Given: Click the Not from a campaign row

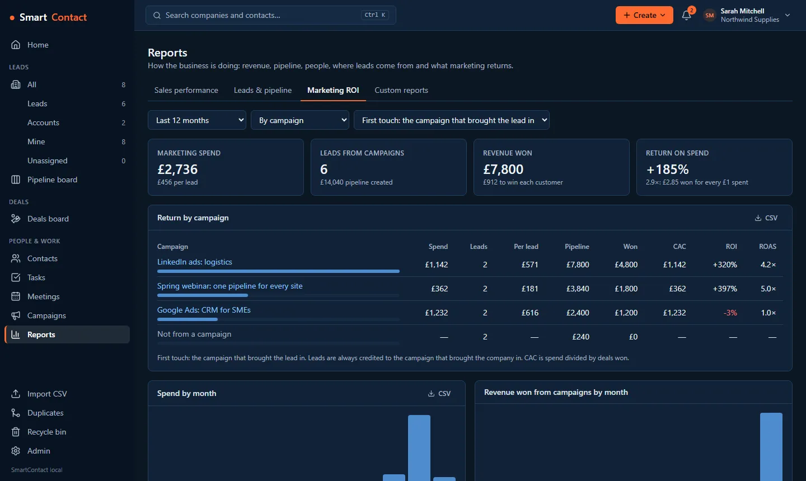Looking at the screenshot, I should pos(470,337).
